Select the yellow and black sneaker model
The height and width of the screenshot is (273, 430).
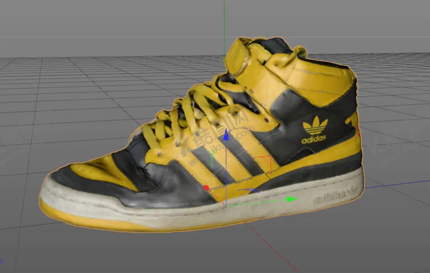(x=201, y=134)
